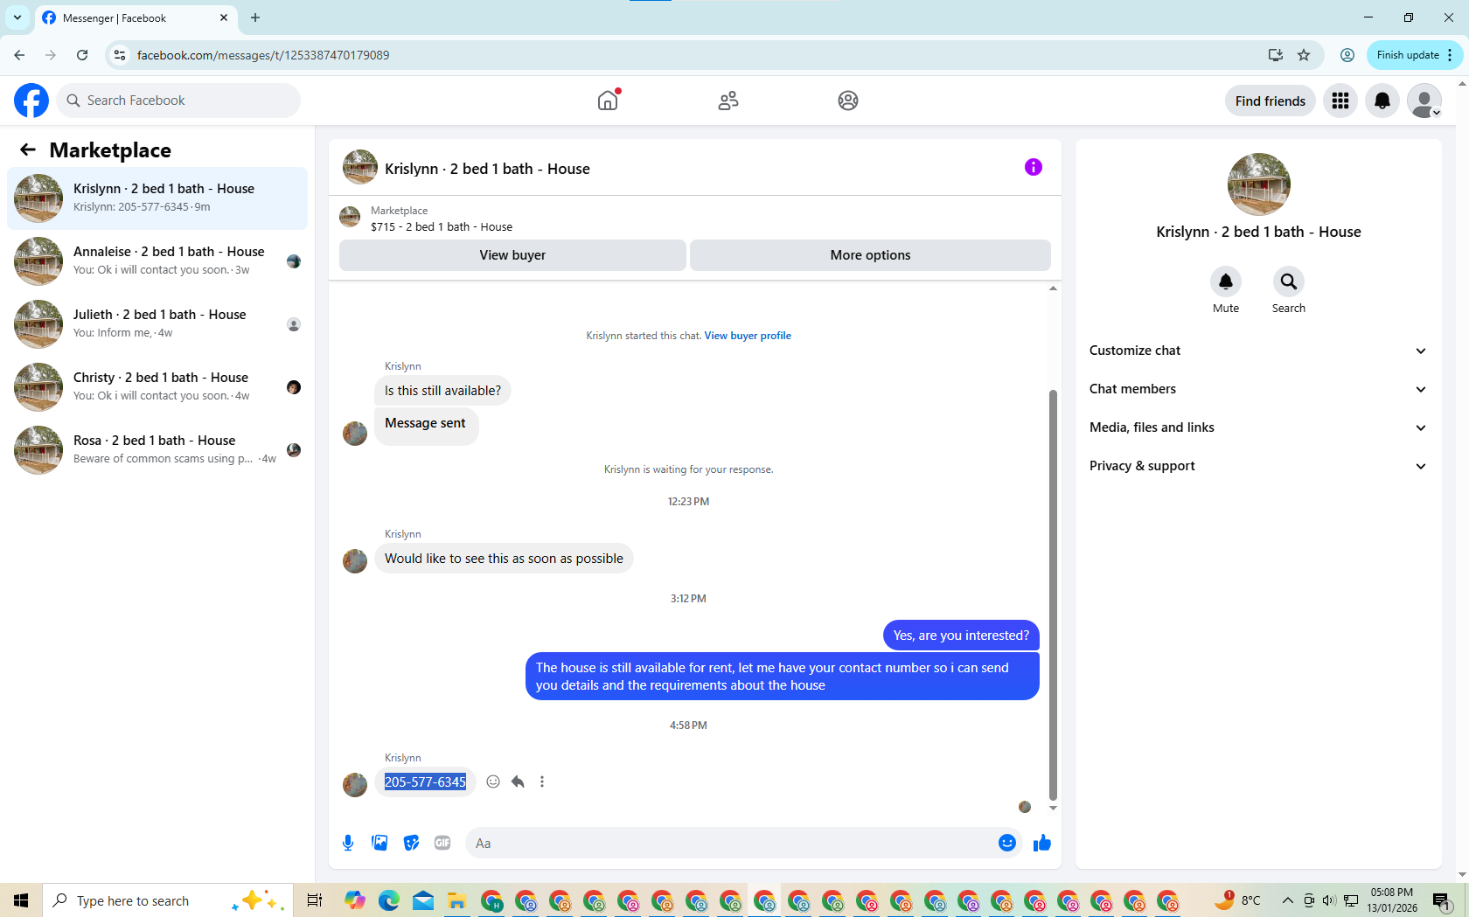Click View buyer button
The width and height of the screenshot is (1469, 917).
512,255
